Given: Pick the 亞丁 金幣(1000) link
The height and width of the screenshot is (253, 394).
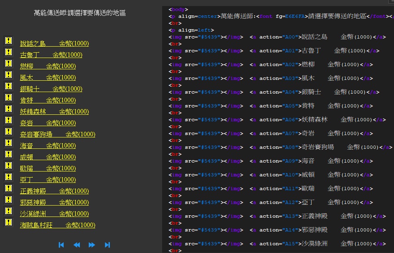Looking at the screenshot, I should pyautogui.click(x=48, y=180).
